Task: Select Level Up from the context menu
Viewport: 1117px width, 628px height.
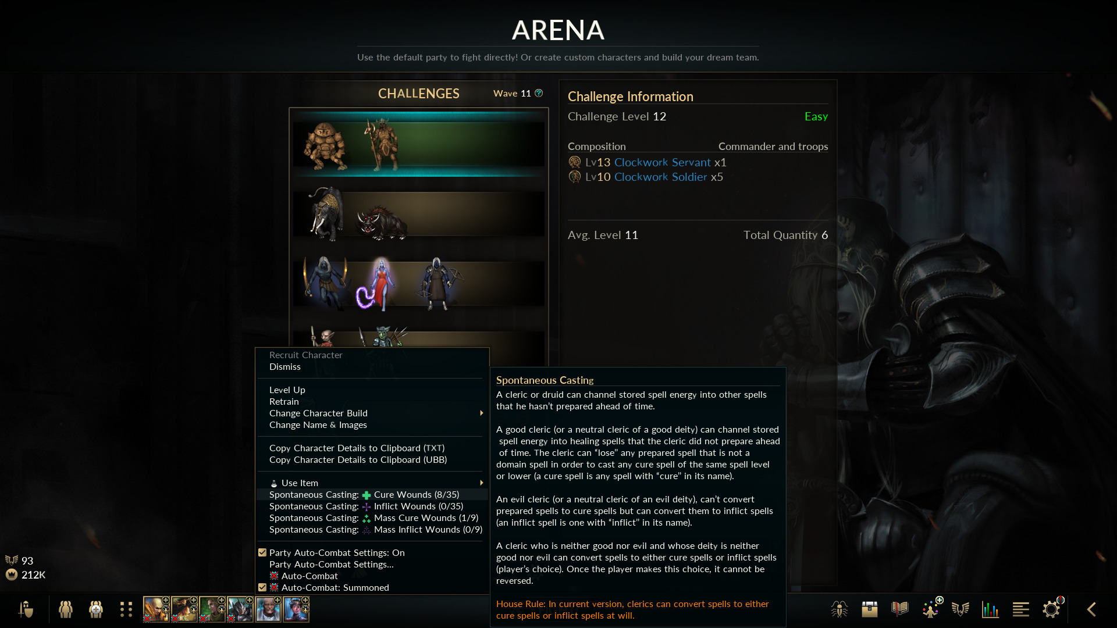Action: (x=287, y=390)
